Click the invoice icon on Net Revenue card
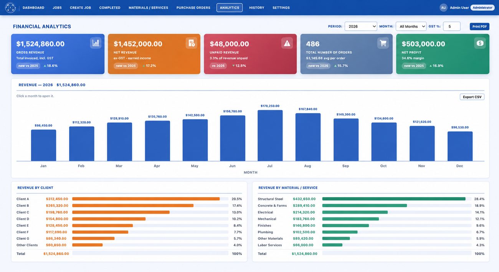 tap(192, 43)
